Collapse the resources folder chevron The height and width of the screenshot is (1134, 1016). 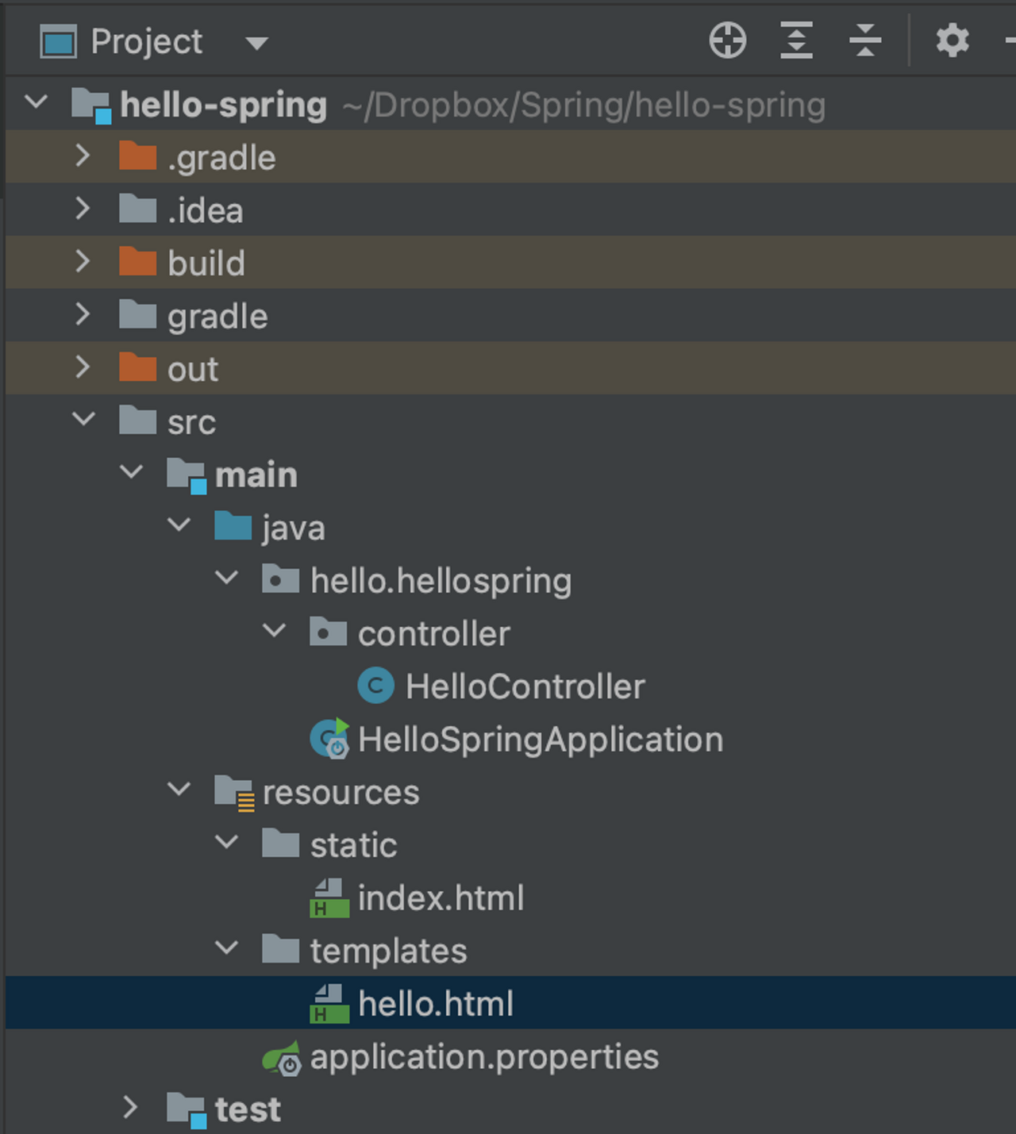pyautogui.click(x=179, y=789)
